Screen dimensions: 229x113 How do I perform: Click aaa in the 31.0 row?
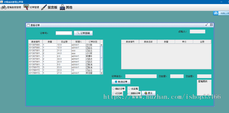[78, 51]
